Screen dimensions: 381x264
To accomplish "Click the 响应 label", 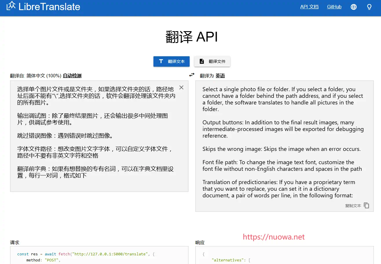I will [x=200, y=243].
